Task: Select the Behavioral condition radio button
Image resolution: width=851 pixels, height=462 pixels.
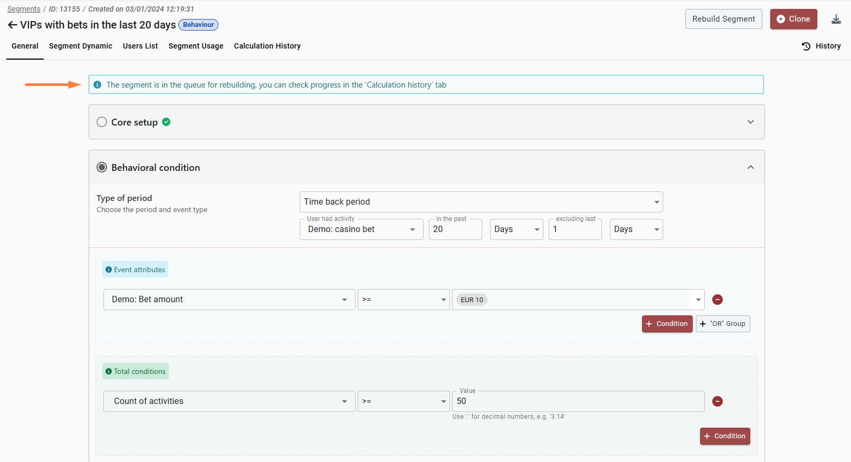Action: 102,167
